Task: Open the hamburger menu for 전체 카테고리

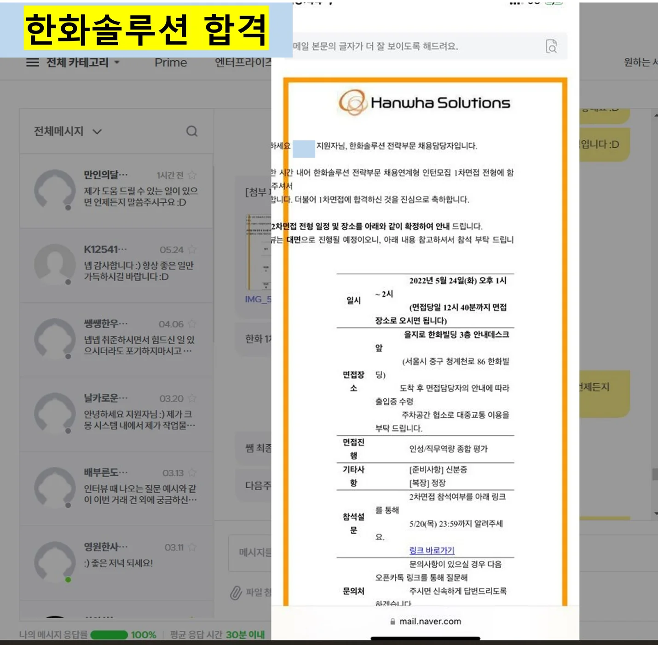Action: coord(33,63)
